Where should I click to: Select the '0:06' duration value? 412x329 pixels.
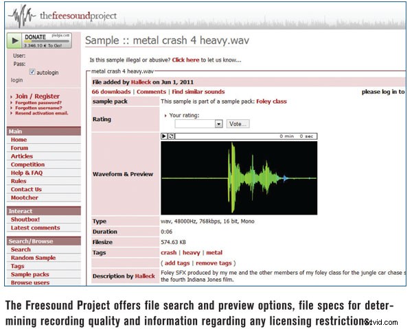(x=167, y=232)
